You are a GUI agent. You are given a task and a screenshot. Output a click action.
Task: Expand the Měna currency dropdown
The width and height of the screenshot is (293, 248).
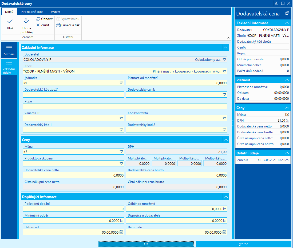[121, 152]
